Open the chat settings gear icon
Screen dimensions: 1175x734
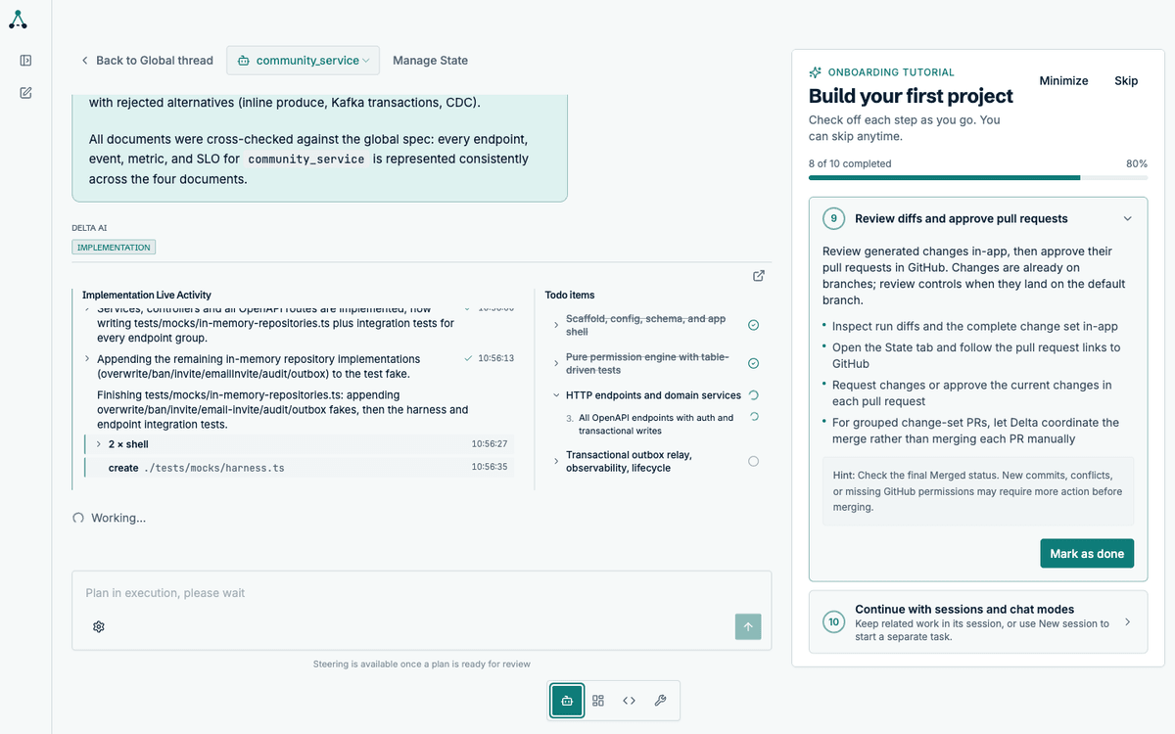point(99,626)
